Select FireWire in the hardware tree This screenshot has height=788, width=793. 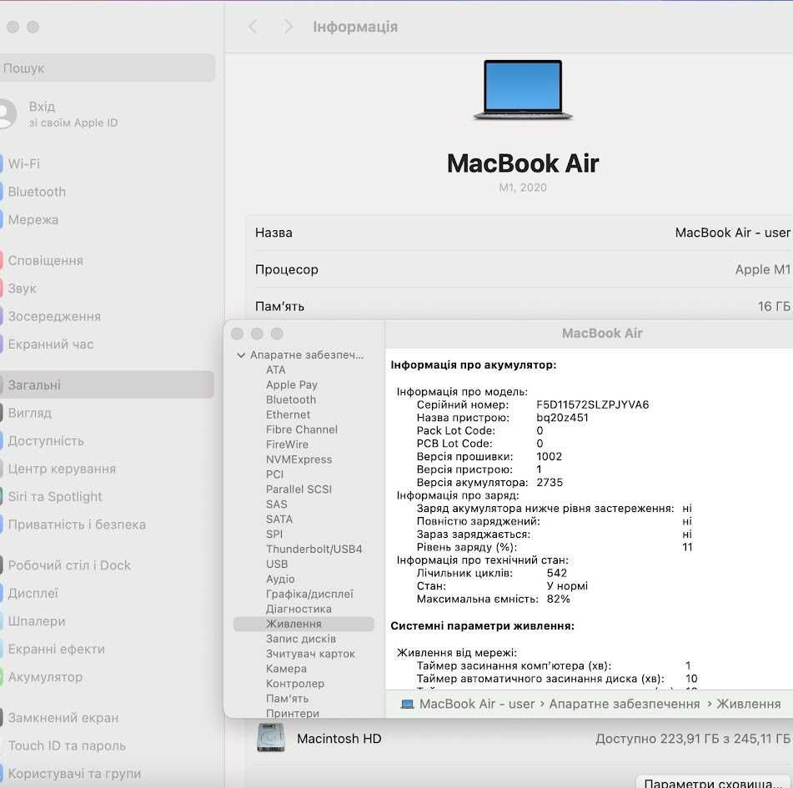pyautogui.click(x=287, y=444)
